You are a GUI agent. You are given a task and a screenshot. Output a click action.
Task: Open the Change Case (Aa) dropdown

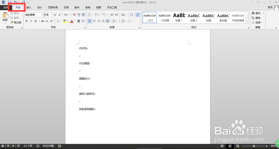coord(67,15)
